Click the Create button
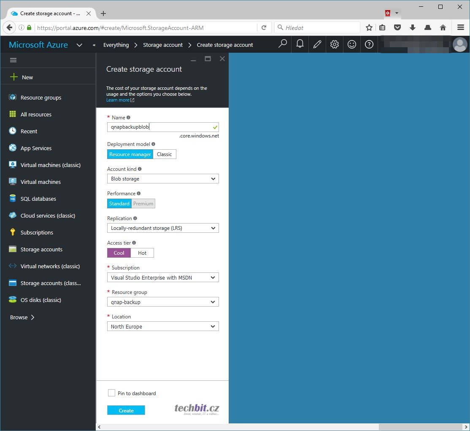The height and width of the screenshot is (431, 470). 126,410
